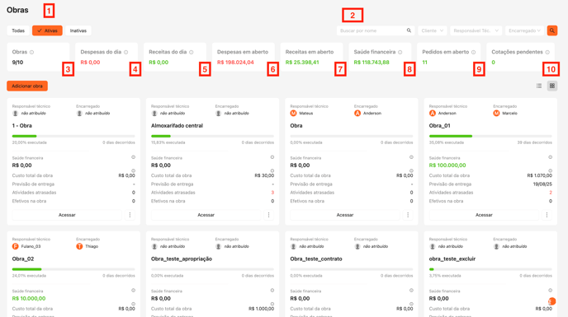Click Acessar on 1 - Obra card
This screenshot has width=568, height=317.
click(x=67, y=215)
